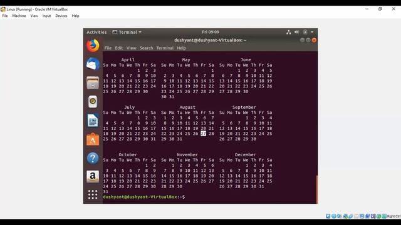The width and height of the screenshot is (401, 225).
Task: Click the volume speaker icon in top bar
Action: pos(296,32)
